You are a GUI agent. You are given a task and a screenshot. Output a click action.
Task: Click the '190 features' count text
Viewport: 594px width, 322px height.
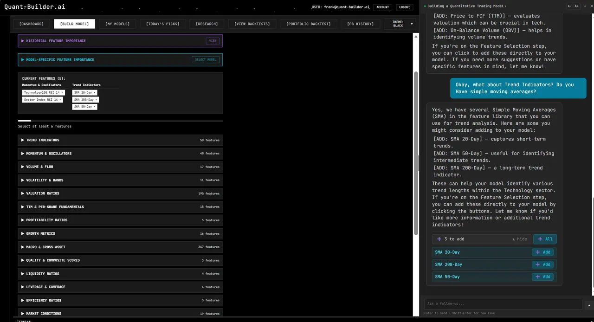[x=209, y=193]
